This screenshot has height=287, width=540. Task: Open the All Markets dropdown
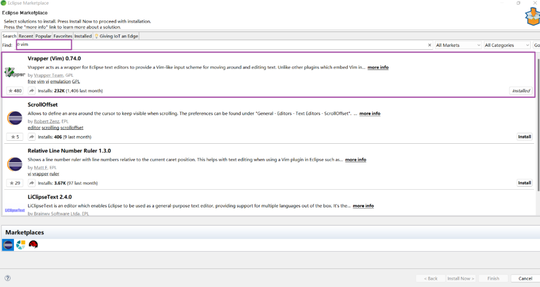(x=458, y=45)
